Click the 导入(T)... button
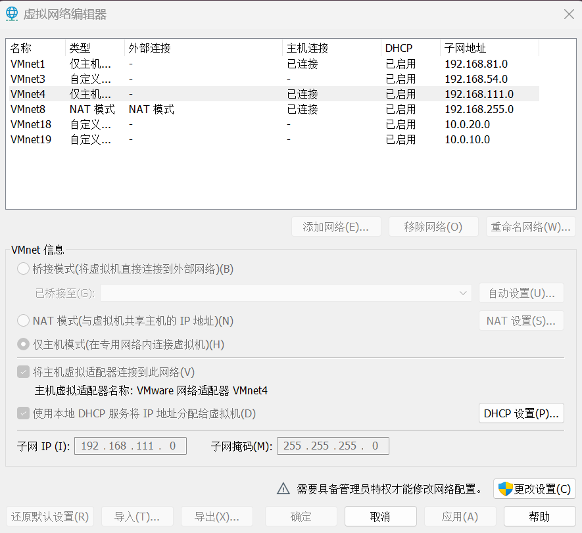This screenshot has width=582, height=533. [137, 517]
